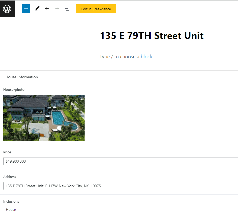Open the block inserter plus button
The height and width of the screenshot is (213, 238).
click(26, 9)
